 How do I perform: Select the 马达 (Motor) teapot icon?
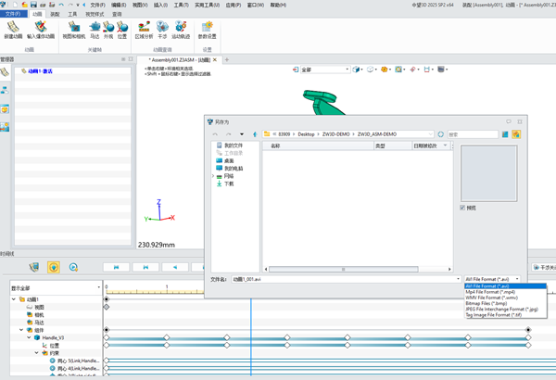click(95, 30)
